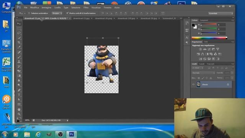Open the File menu
The height and width of the screenshot is (138, 245).
pos(26,8)
